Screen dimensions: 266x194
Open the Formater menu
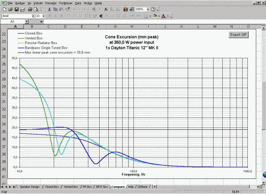click(51, 3)
